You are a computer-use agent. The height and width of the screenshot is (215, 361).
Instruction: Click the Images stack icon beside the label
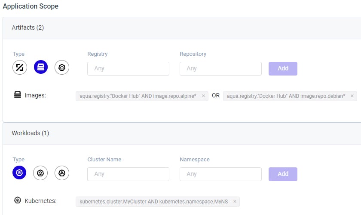[x=18, y=94]
